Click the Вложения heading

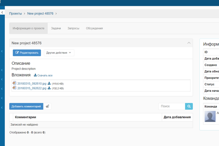(x=21, y=75)
